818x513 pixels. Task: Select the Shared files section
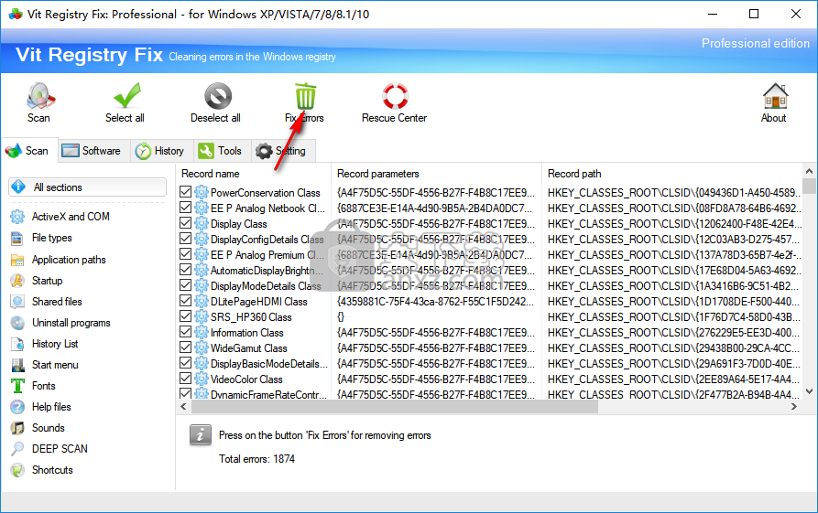(x=57, y=302)
